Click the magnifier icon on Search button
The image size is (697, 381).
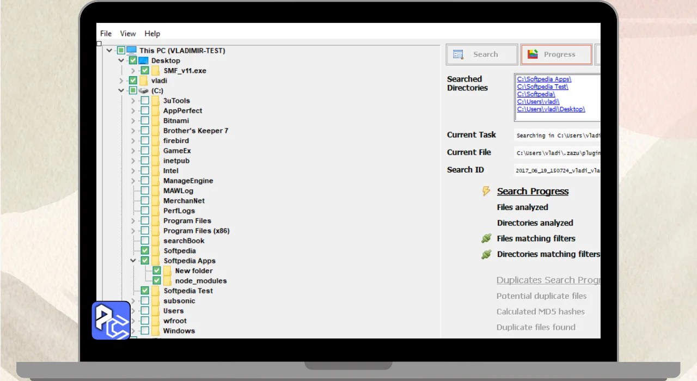[458, 54]
